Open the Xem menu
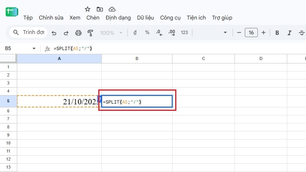 click(x=75, y=18)
